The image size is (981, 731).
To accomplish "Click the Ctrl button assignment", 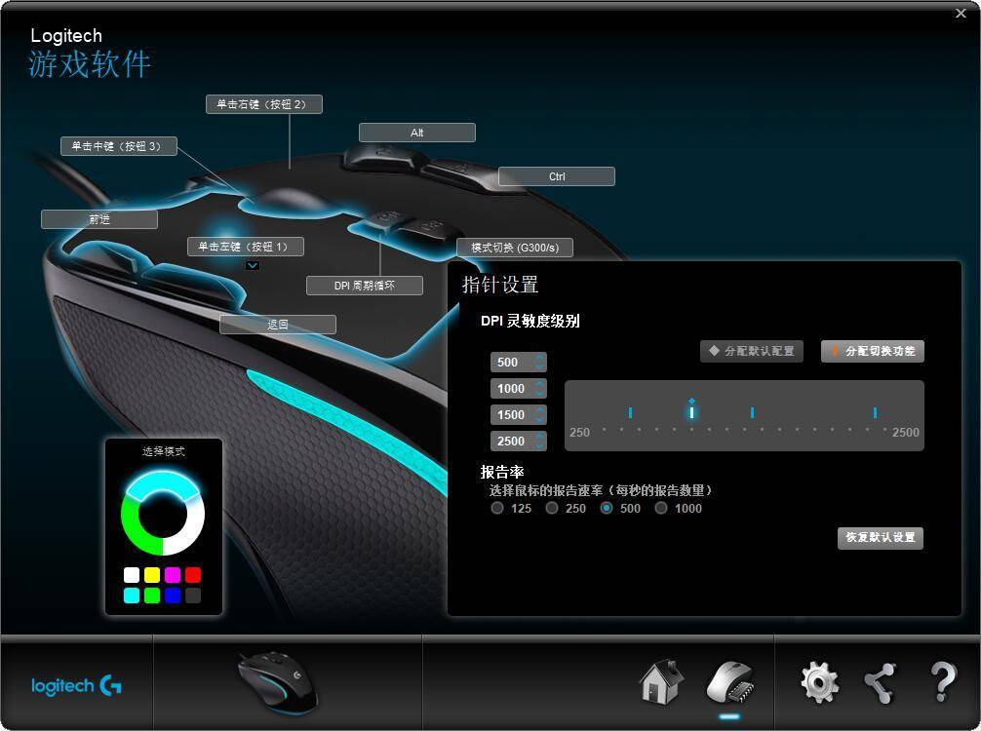I will pos(557,176).
